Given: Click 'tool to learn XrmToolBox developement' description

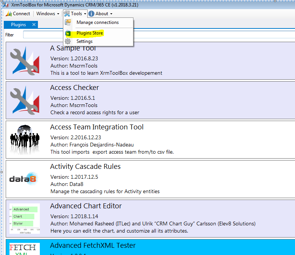Looking at the screenshot, I should tap(106, 73).
